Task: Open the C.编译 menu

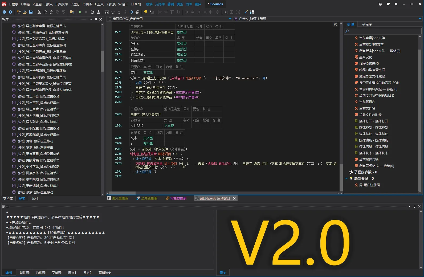Action: (x=87, y=4)
